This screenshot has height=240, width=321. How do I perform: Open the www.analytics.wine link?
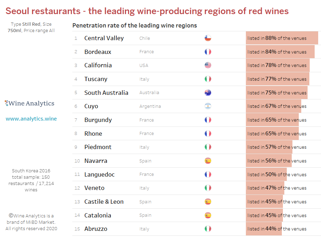[31, 119]
